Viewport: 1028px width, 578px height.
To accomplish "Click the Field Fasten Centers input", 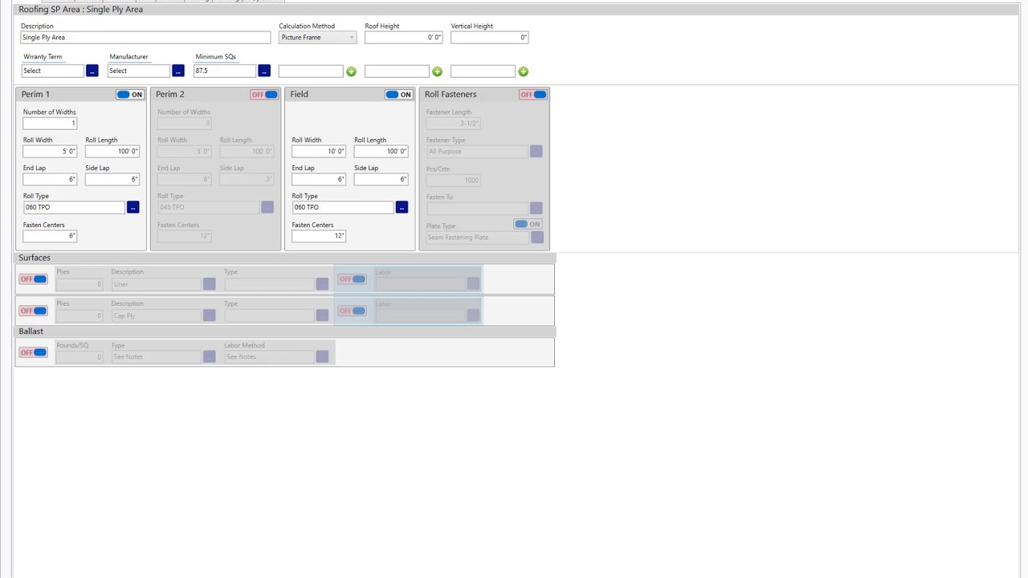I will pyautogui.click(x=319, y=236).
